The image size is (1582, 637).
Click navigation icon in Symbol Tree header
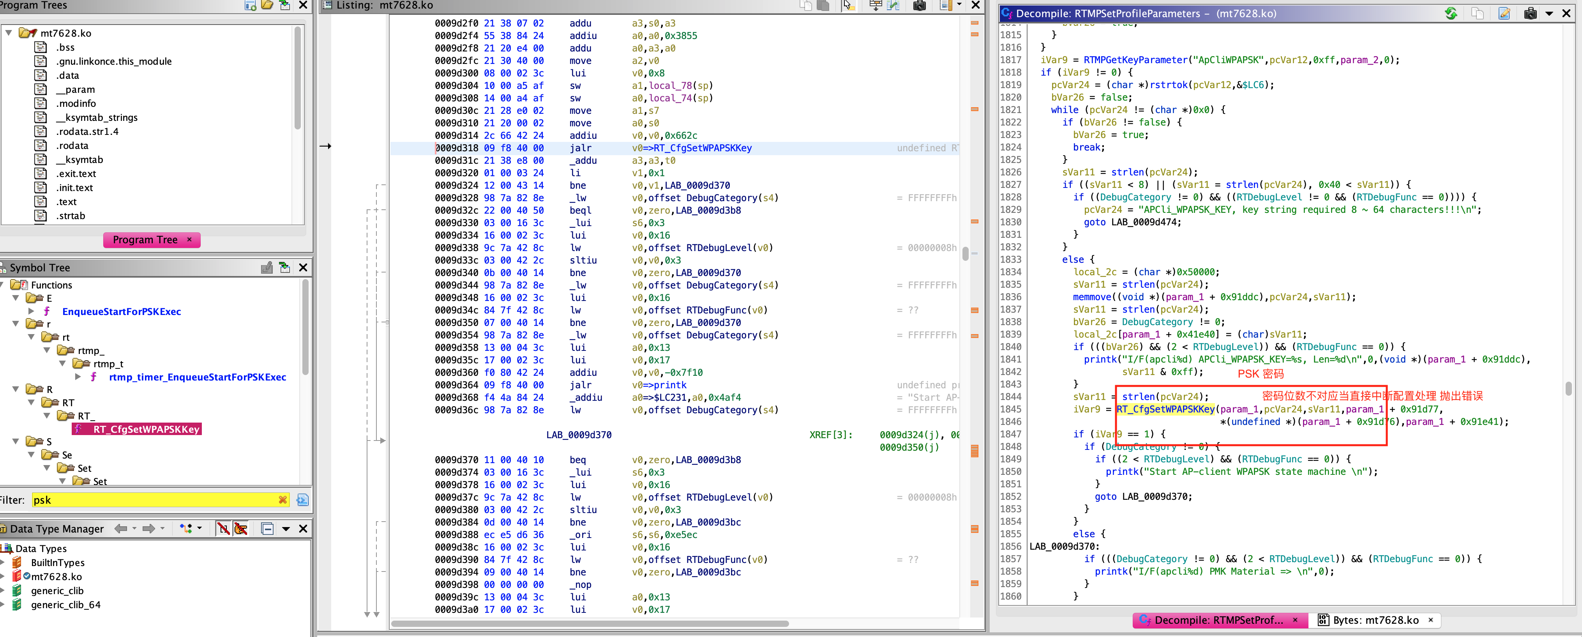coord(284,267)
